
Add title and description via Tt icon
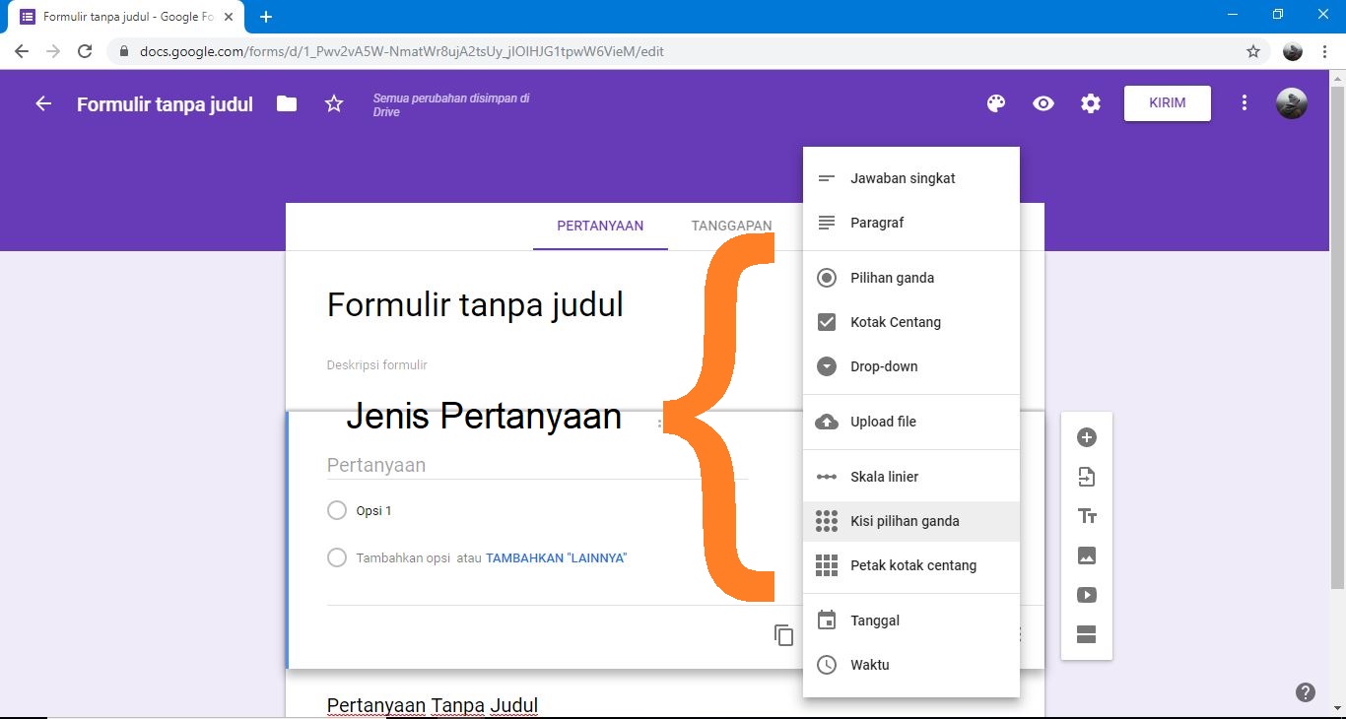click(1086, 515)
